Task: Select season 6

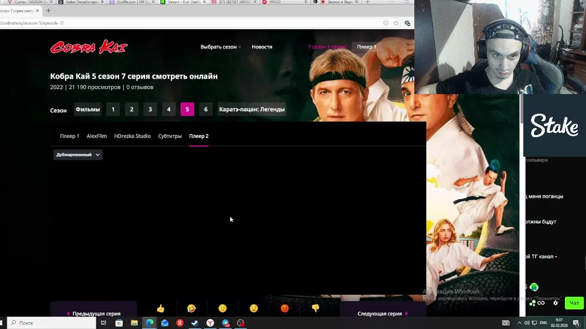Action: tap(206, 109)
